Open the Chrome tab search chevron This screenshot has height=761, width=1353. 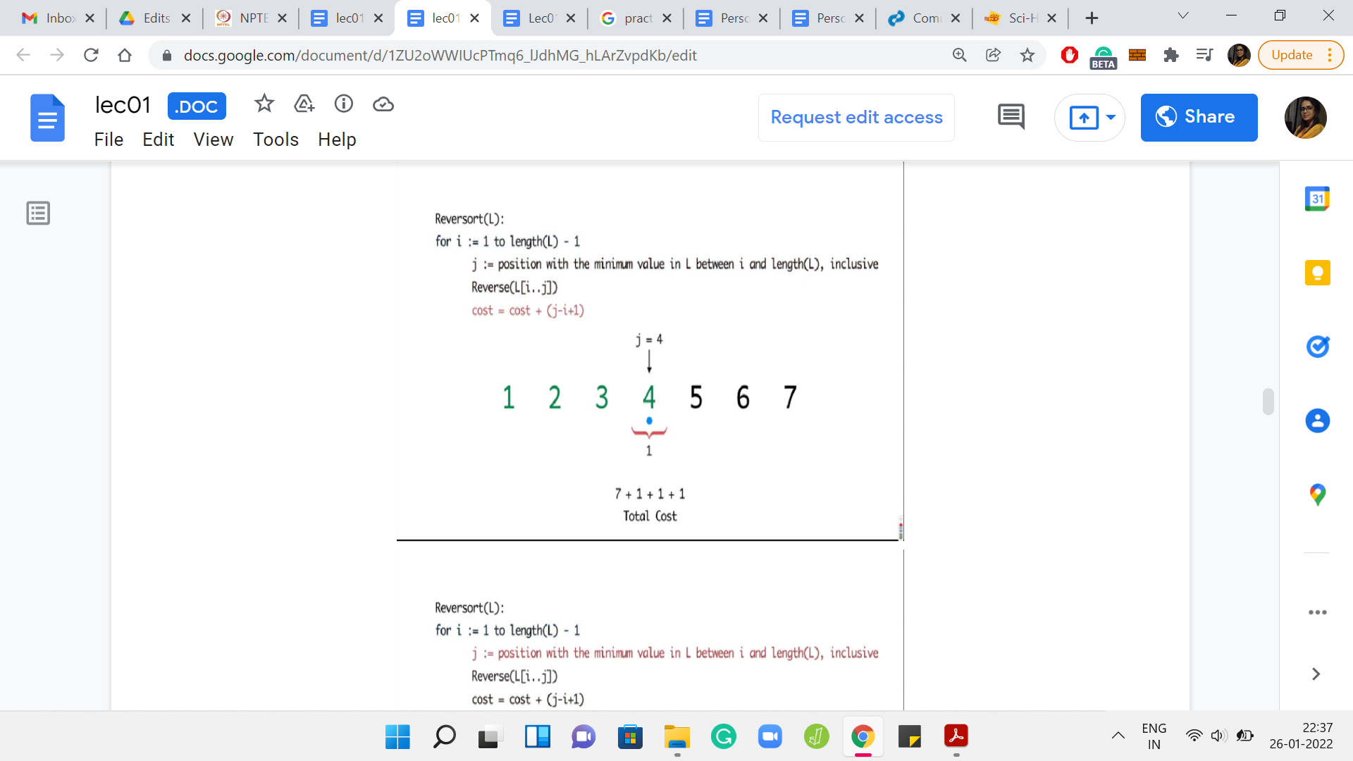[x=1183, y=16]
